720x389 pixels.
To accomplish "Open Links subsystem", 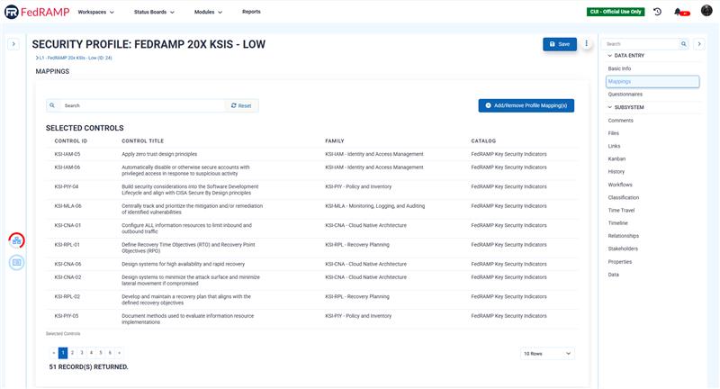I will (614, 146).
